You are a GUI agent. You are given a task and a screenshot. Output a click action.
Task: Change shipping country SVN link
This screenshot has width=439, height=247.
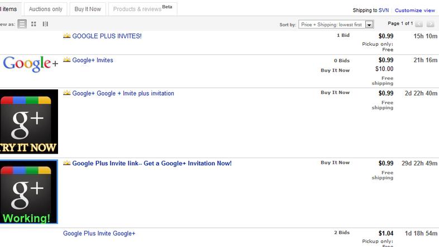coord(385,11)
